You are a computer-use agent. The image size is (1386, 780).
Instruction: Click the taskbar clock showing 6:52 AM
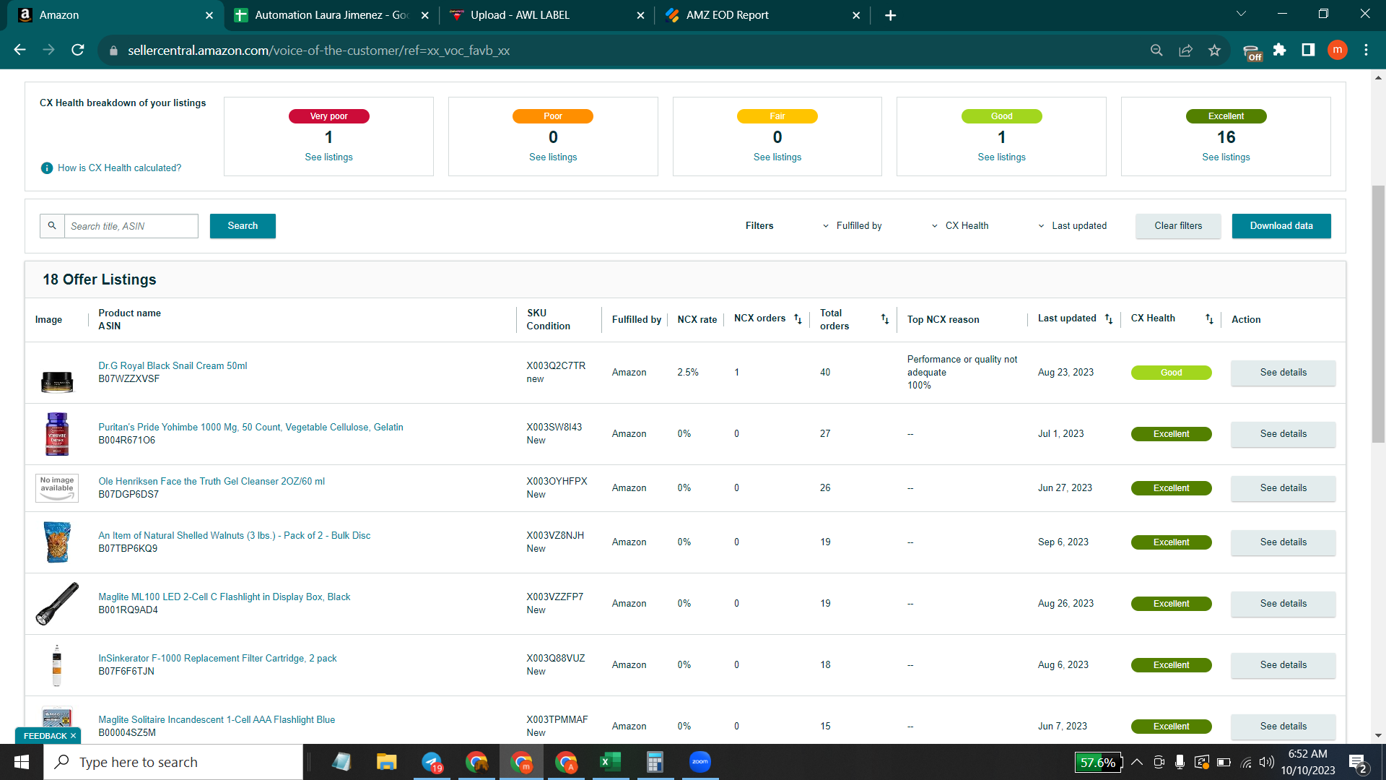1308,762
